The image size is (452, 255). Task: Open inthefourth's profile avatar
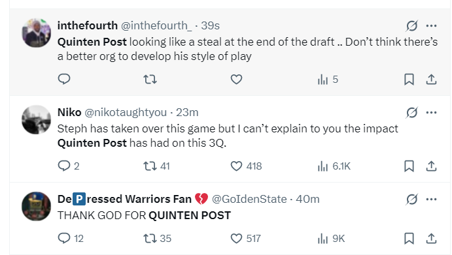37,33
